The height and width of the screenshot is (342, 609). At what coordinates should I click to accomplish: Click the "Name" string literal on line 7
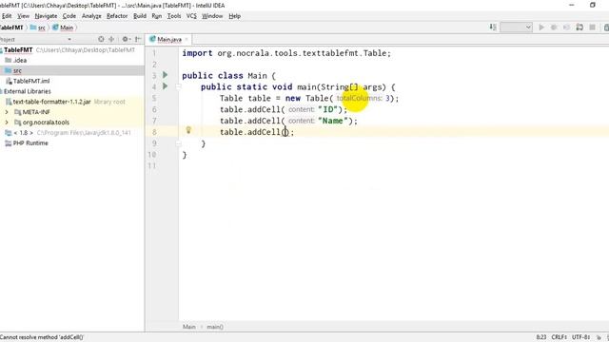coord(332,121)
